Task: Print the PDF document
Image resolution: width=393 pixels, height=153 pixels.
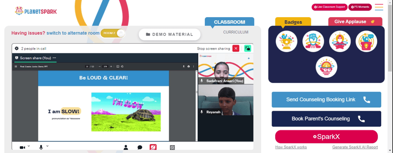Action: click(189, 67)
